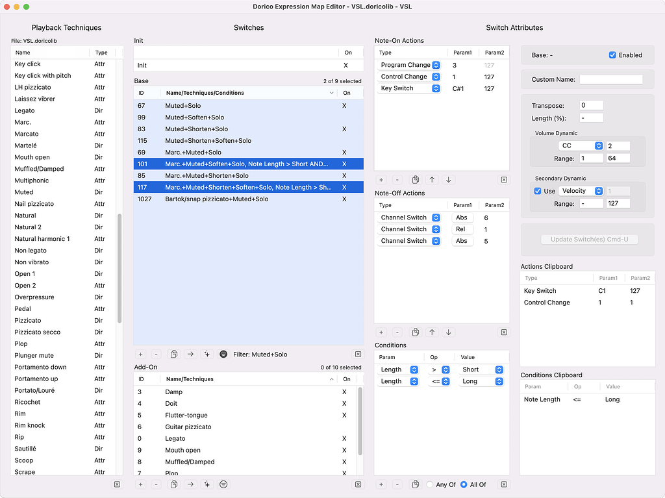The image size is (665, 498).
Task: Switch focus to the Playback Techniques panel
Action: [66, 27]
